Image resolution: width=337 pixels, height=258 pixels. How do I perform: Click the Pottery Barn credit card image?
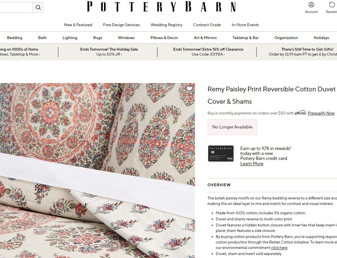point(221,153)
